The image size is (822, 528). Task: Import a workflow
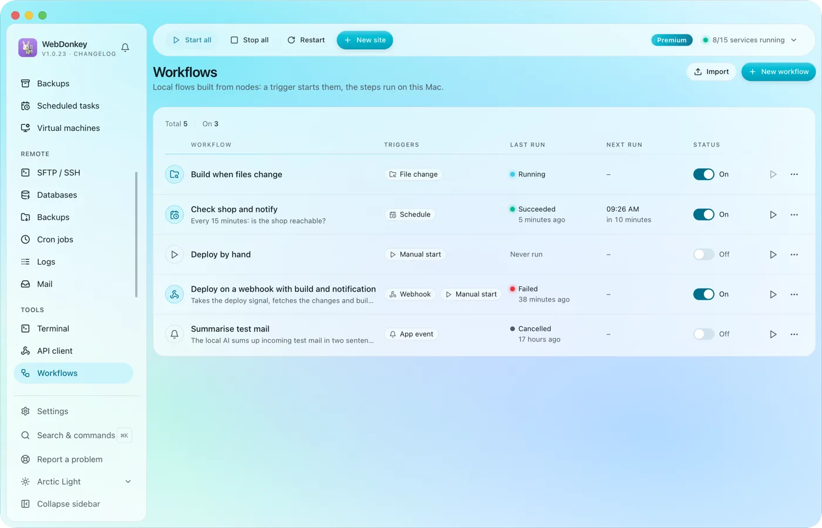711,72
